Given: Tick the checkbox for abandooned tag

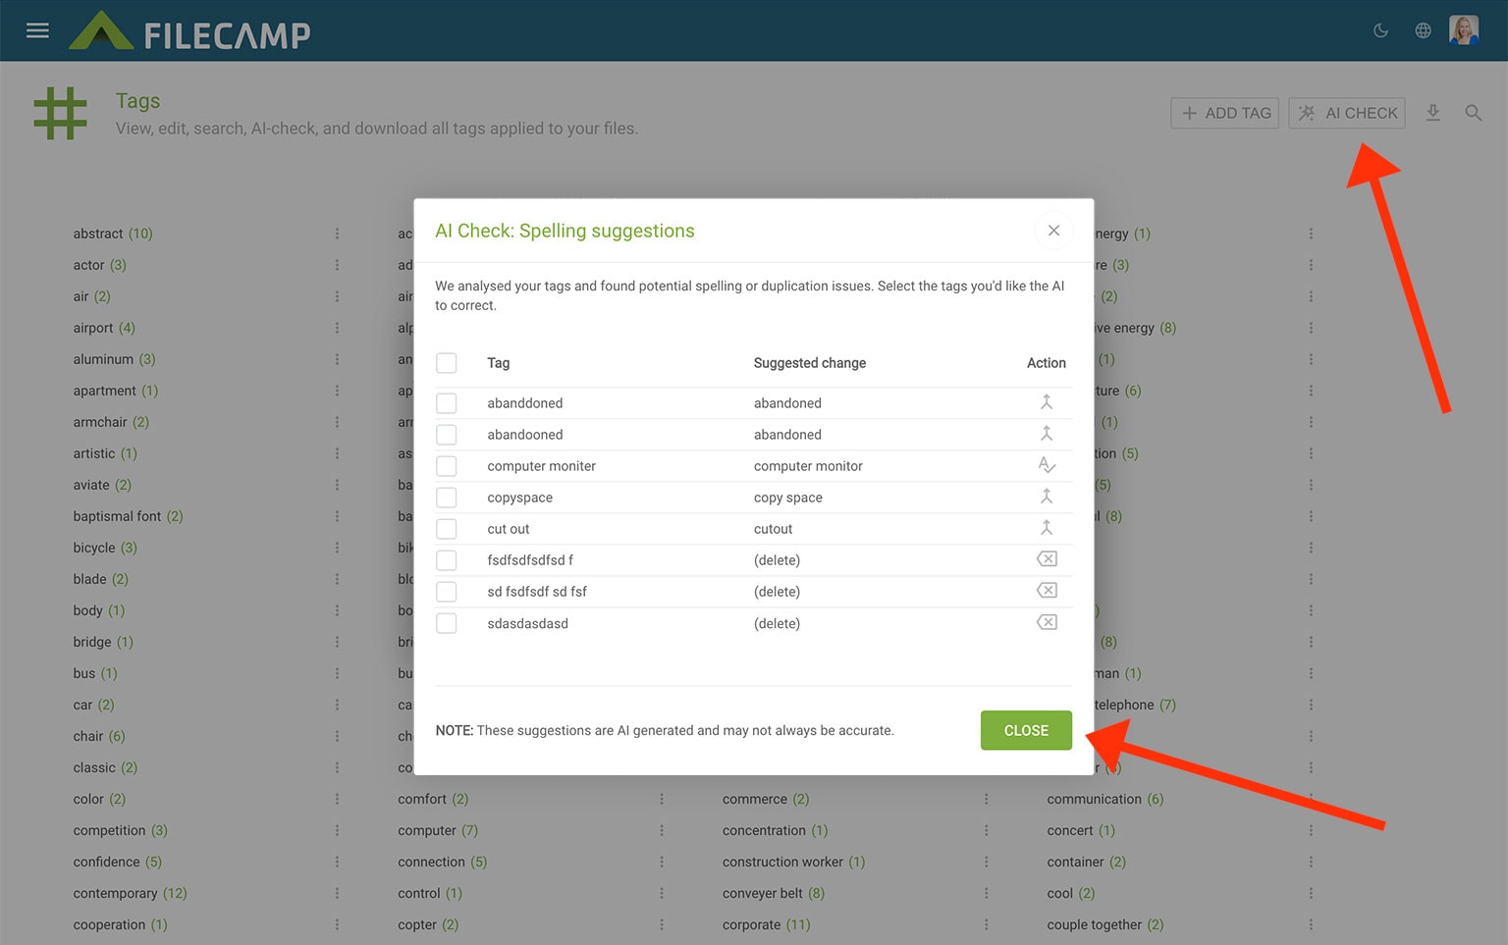Looking at the screenshot, I should [447, 435].
